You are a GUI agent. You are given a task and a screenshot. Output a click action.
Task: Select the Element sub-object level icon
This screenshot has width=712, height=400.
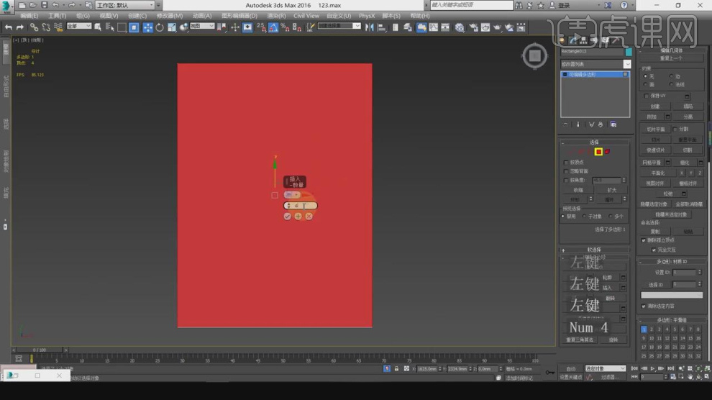point(607,152)
